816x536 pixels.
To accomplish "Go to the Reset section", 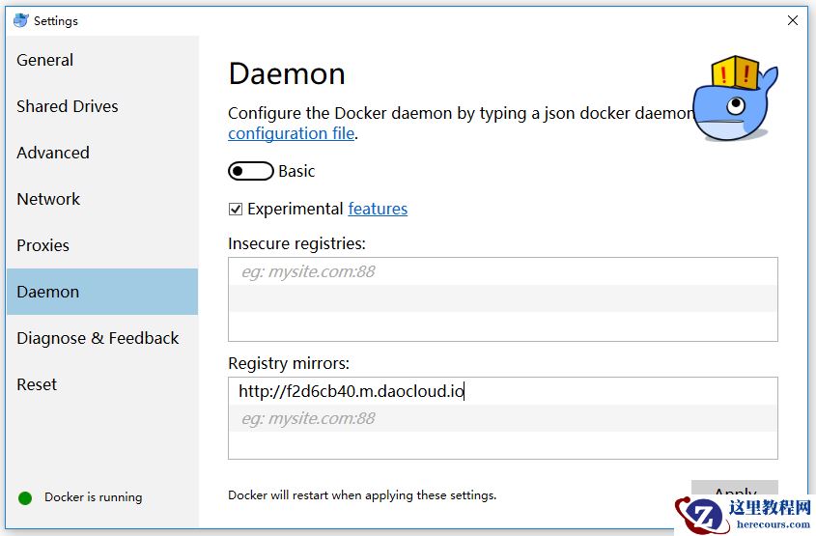I will (37, 384).
